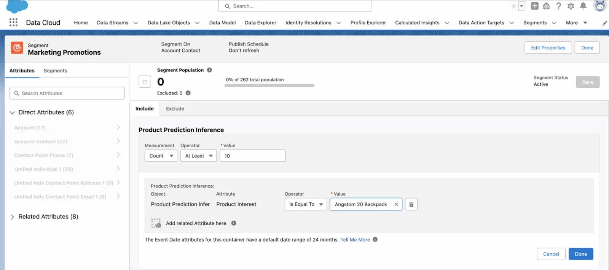Click the edit navigation pencil icon

click(x=604, y=23)
